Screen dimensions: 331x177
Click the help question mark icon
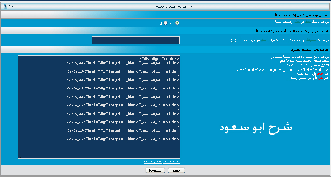pos(5,7)
